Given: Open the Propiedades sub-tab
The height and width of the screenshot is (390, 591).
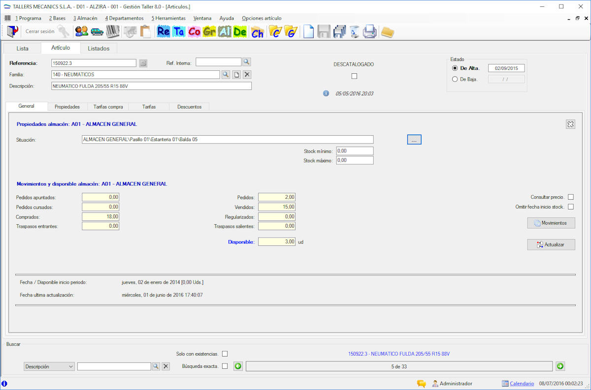Looking at the screenshot, I should (67, 107).
